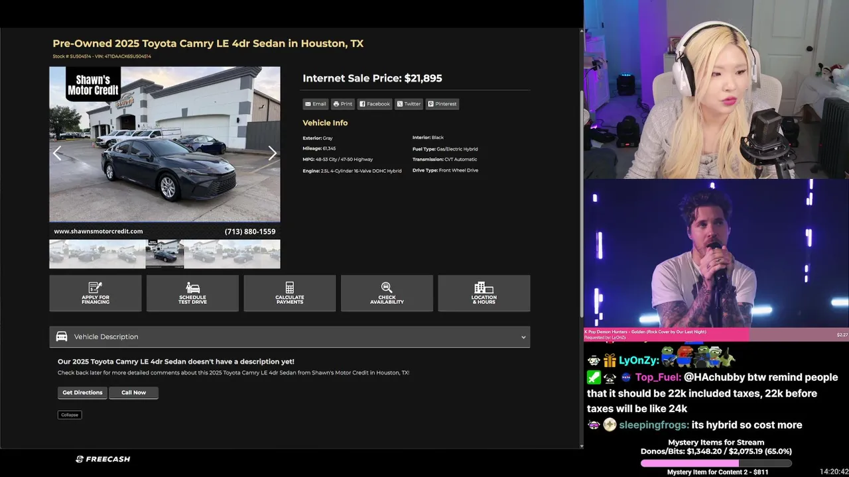This screenshot has height=477, width=849.
Task: Click the Exterior Gray detail
Action: coord(318,138)
